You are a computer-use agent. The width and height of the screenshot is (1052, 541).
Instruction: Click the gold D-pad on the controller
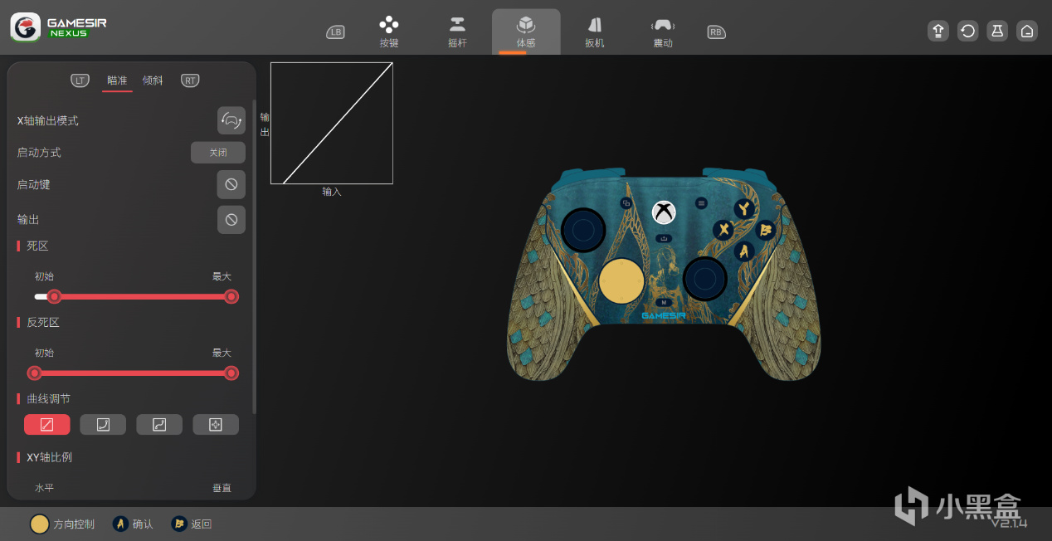click(621, 280)
